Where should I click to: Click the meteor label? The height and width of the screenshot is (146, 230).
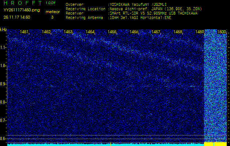click(x=53, y=12)
